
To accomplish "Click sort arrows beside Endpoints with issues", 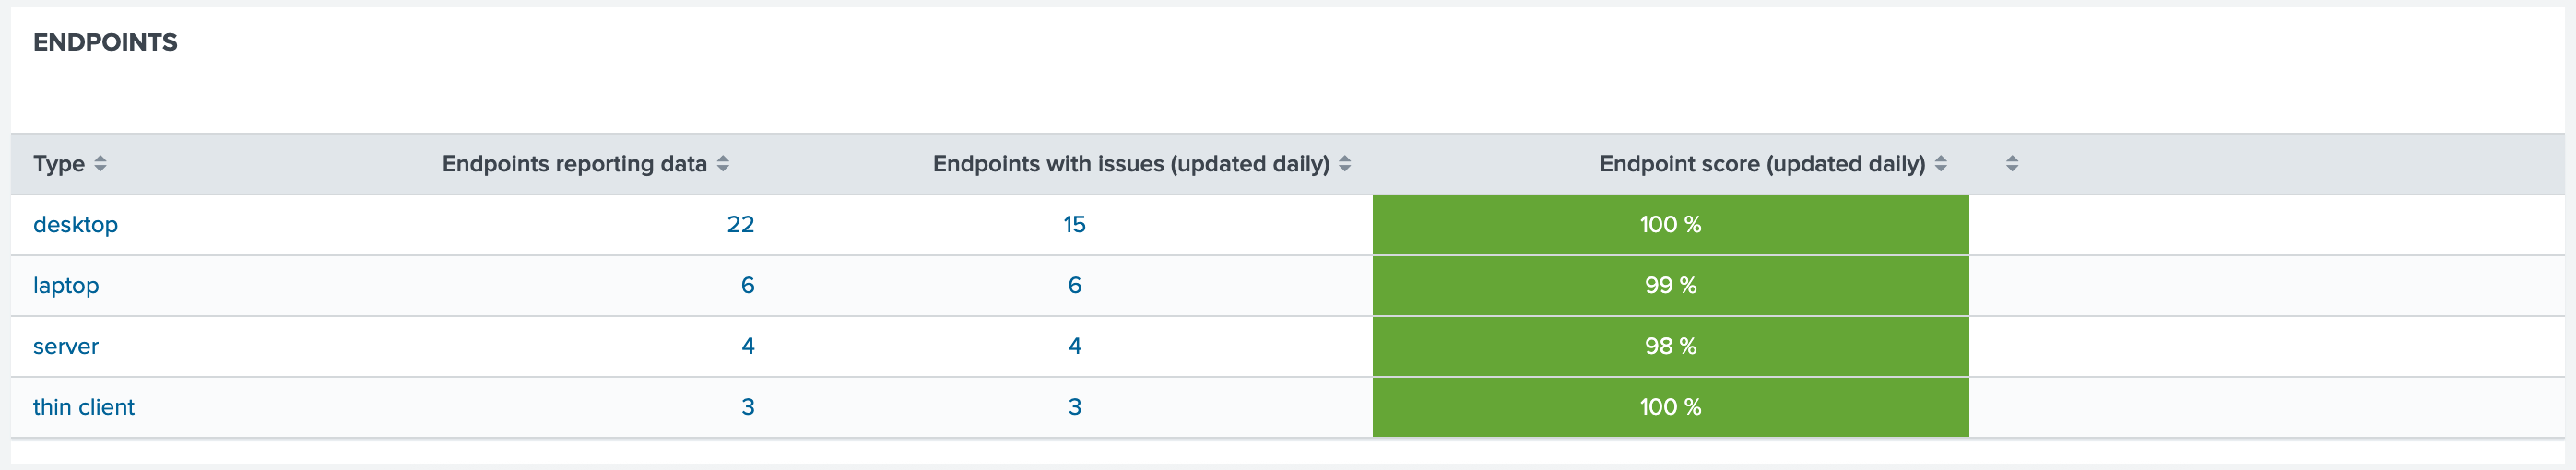I will click(x=1345, y=164).
